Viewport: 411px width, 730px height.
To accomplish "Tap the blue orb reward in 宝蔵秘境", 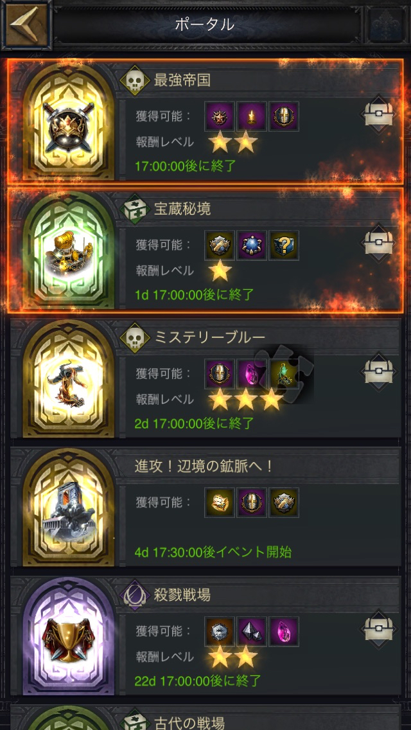I will coord(252,245).
